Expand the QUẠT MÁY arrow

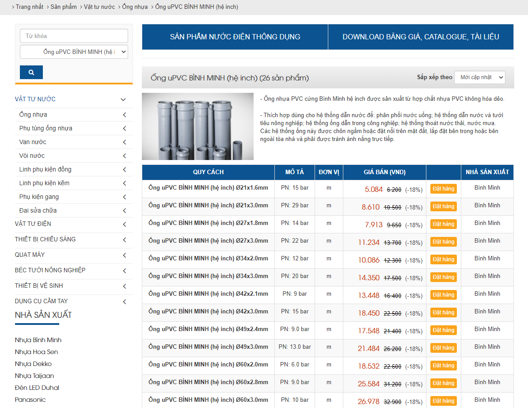[125, 255]
